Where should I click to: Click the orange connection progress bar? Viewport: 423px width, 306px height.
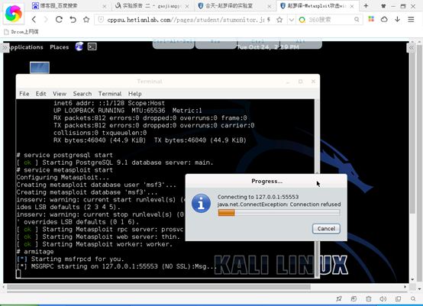279,213
